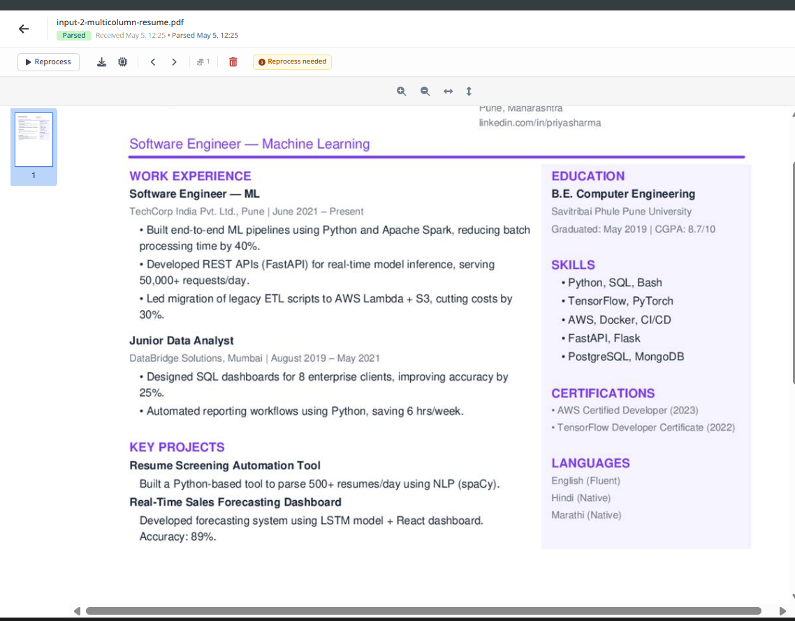Click 'Real-Time Sales Forecasting Dashboard' title

pyautogui.click(x=235, y=502)
